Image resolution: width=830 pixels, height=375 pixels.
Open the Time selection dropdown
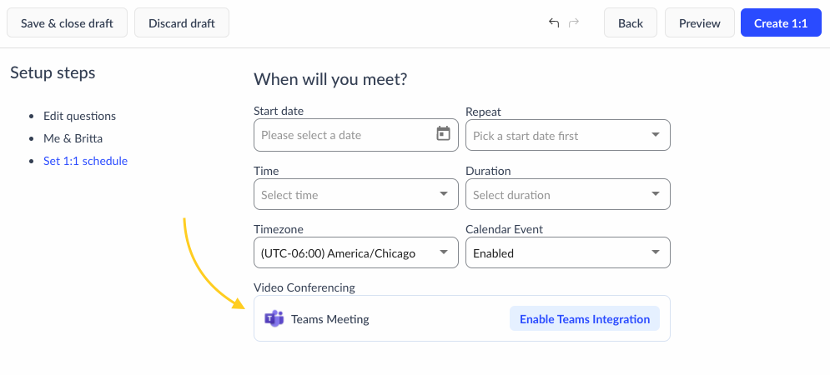point(355,194)
